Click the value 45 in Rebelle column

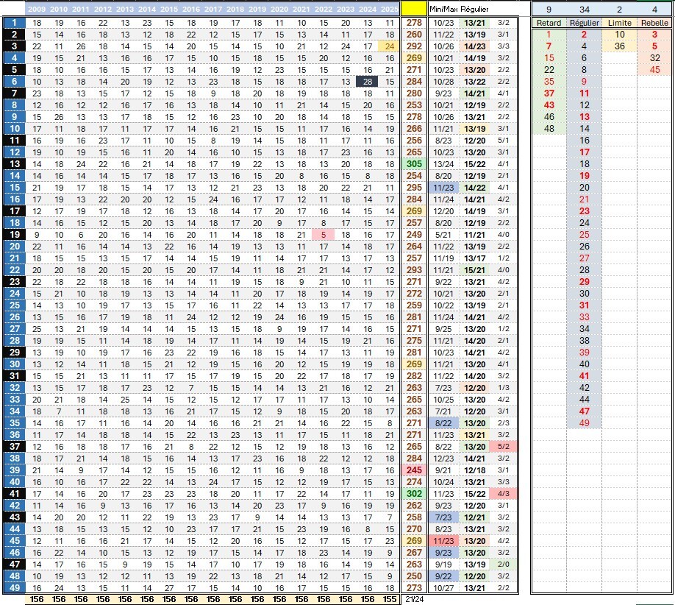pyautogui.click(x=654, y=70)
